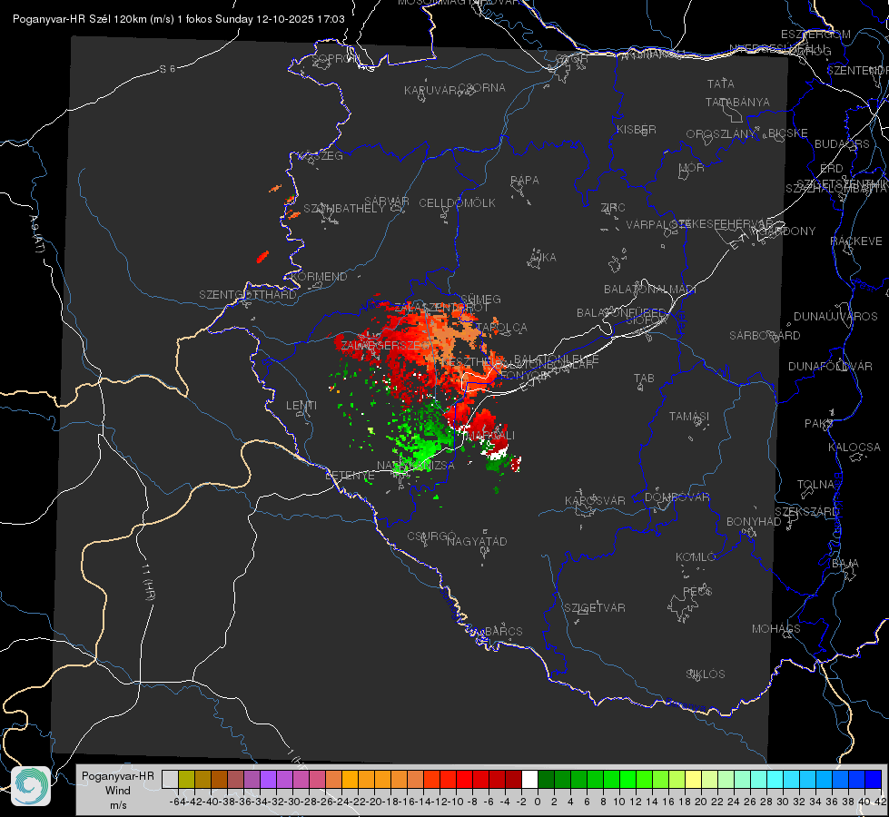
Task: Select the CELLDOMOLK label
Action: pyautogui.click(x=457, y=203)
